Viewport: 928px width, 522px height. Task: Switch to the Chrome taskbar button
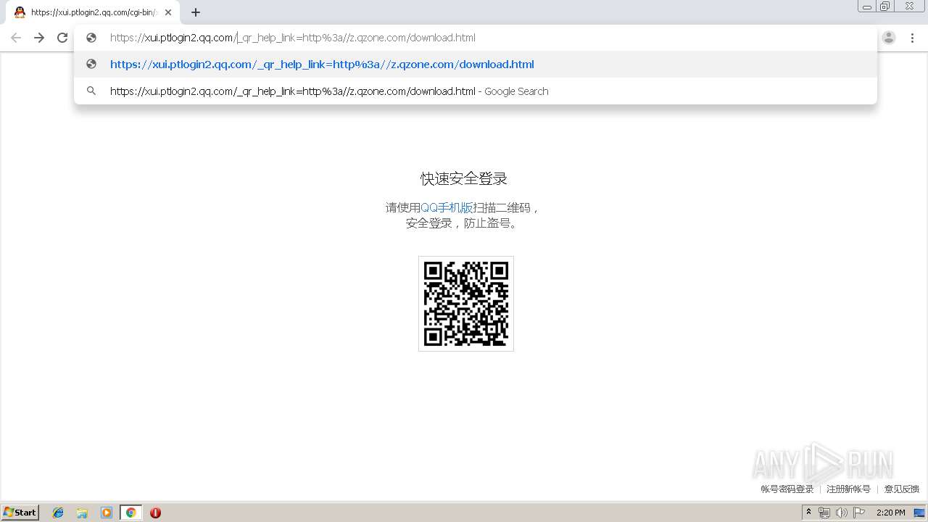[x=130, y=513]
